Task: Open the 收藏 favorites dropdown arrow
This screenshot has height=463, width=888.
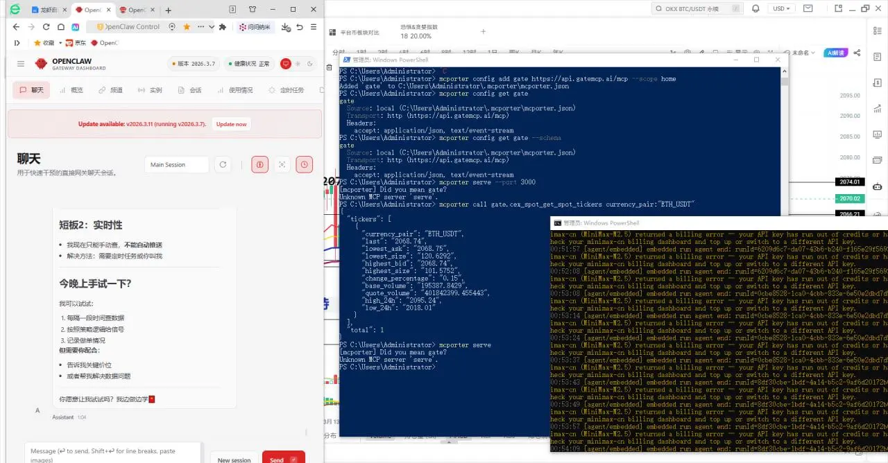Action: [60, 43]
